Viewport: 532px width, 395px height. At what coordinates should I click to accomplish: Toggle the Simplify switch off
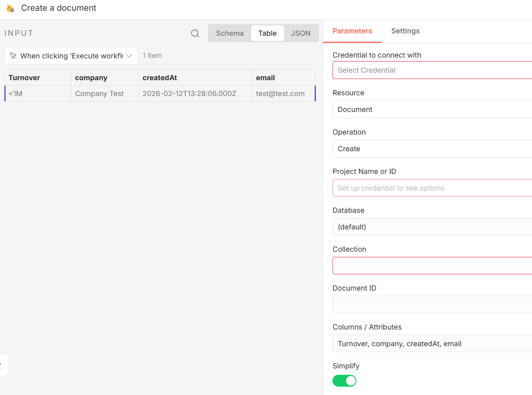pos(344,381)
